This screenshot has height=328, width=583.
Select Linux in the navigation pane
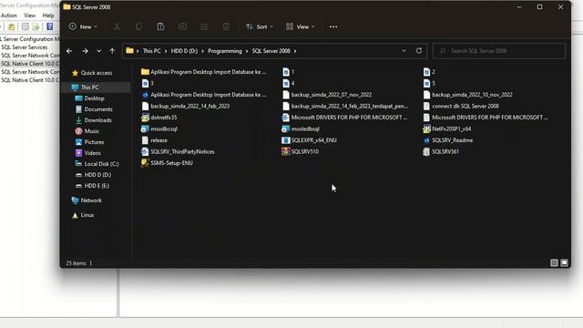pos(87,215)
